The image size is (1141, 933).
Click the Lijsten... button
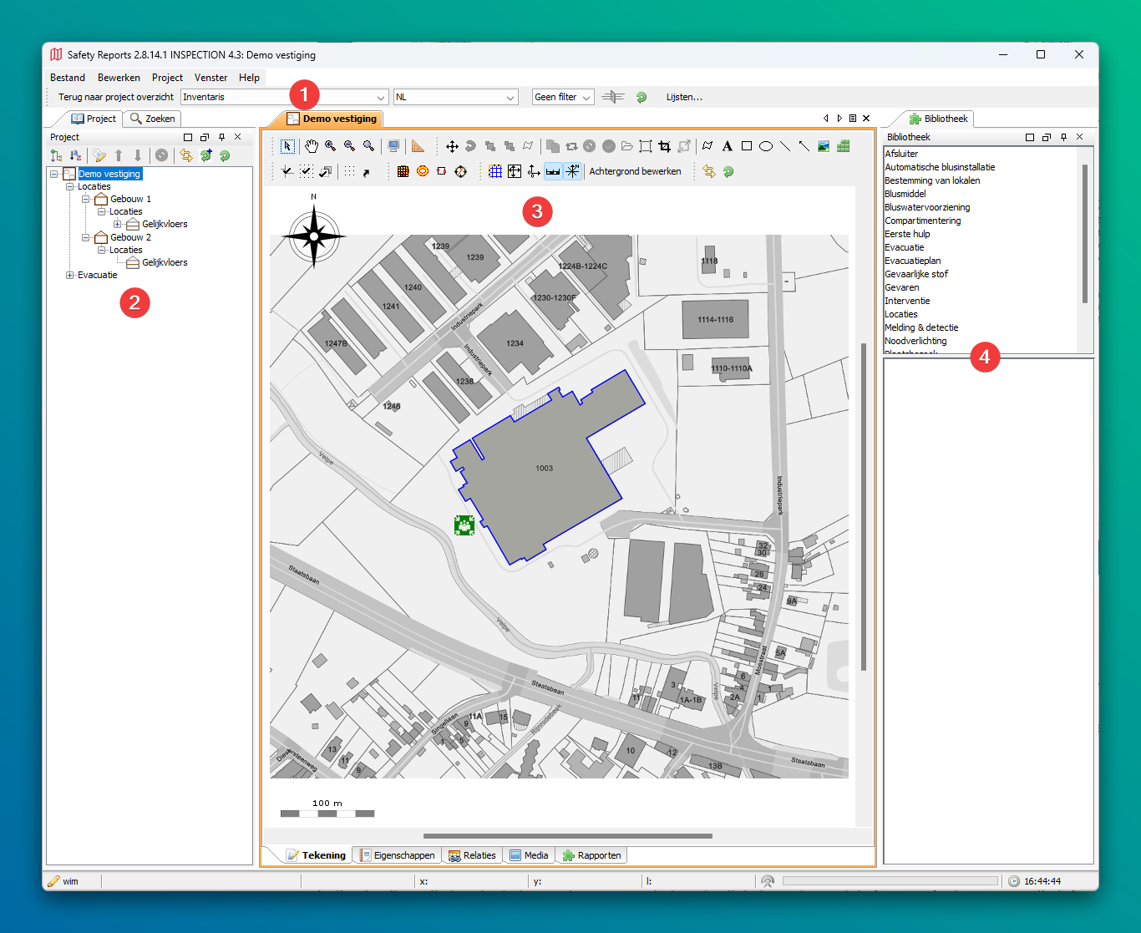tap(684, 98)
